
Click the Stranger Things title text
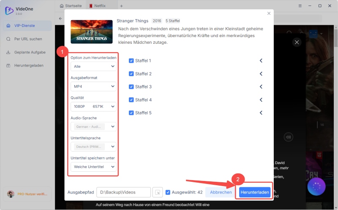pos(132,21)
